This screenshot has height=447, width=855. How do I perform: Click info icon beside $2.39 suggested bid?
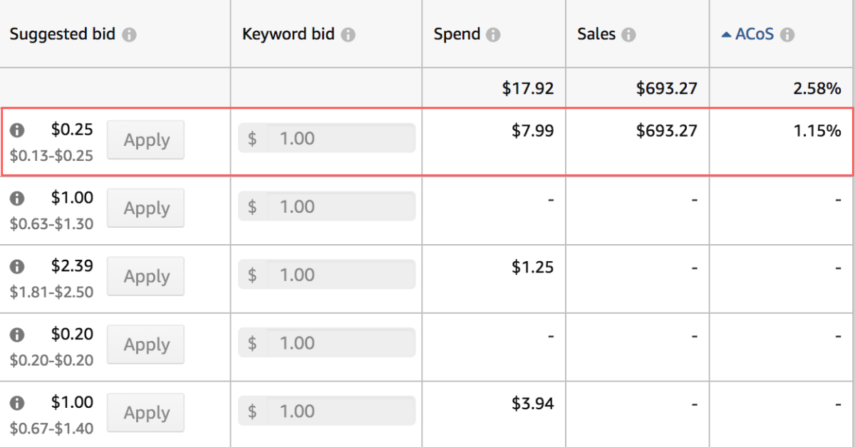click(18, 267)
